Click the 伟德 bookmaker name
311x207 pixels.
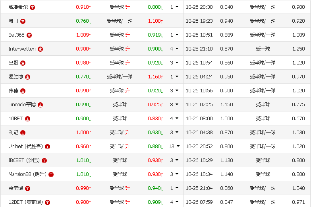(x=13, y=91)
